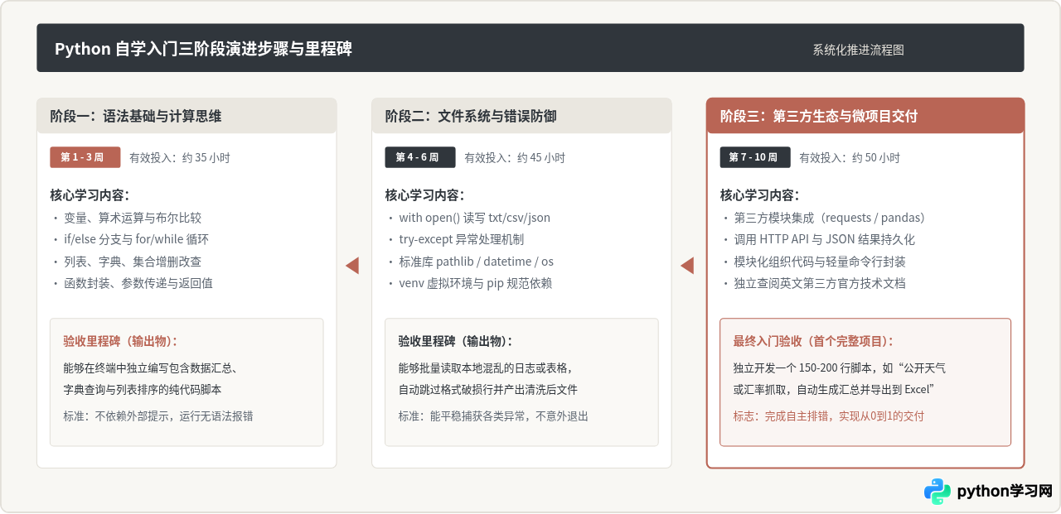This screenshot has width=1061, height=514.
Task: Select the if/else 分支与 for/while 循环 item
Action: [x=137, y=239]
